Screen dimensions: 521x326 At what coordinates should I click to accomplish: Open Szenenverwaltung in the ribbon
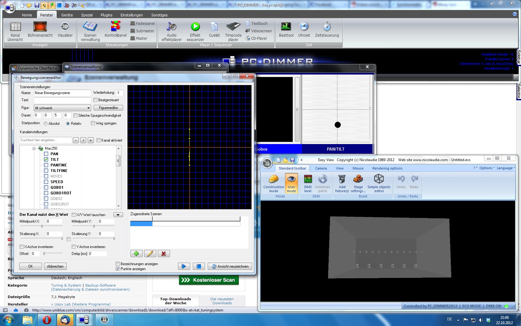click(90, 31)
